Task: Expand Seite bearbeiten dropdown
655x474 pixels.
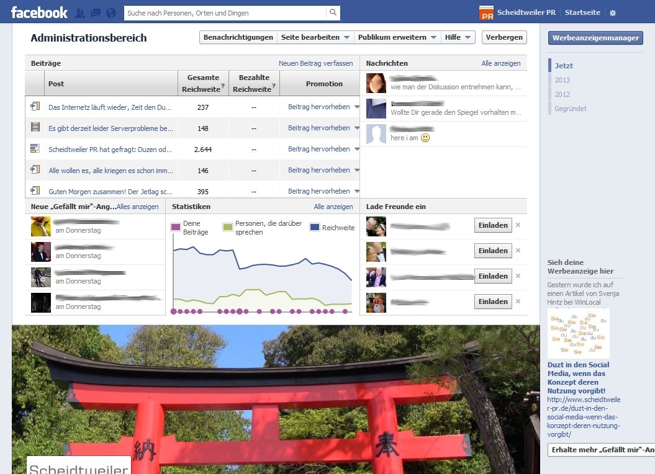Action: (315, 37)
